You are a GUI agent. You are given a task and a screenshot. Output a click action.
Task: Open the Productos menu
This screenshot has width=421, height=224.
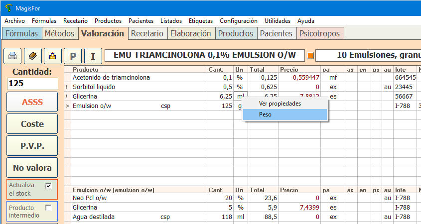[108, 21]
